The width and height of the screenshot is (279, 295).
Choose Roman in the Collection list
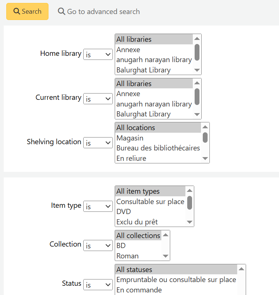click(x=127, y=256)
